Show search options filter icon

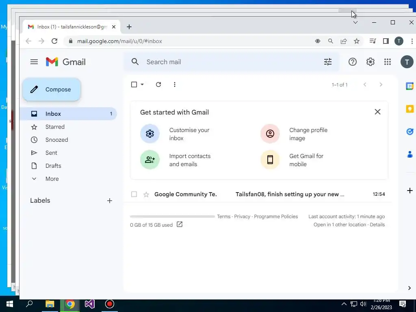(x=328, y=62)
